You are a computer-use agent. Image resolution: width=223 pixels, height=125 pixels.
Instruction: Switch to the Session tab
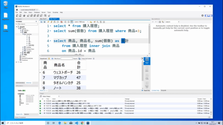coord(26,114)
